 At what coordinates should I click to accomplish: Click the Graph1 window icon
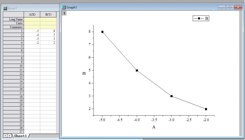pyautogui.click(x=64, y=7)
